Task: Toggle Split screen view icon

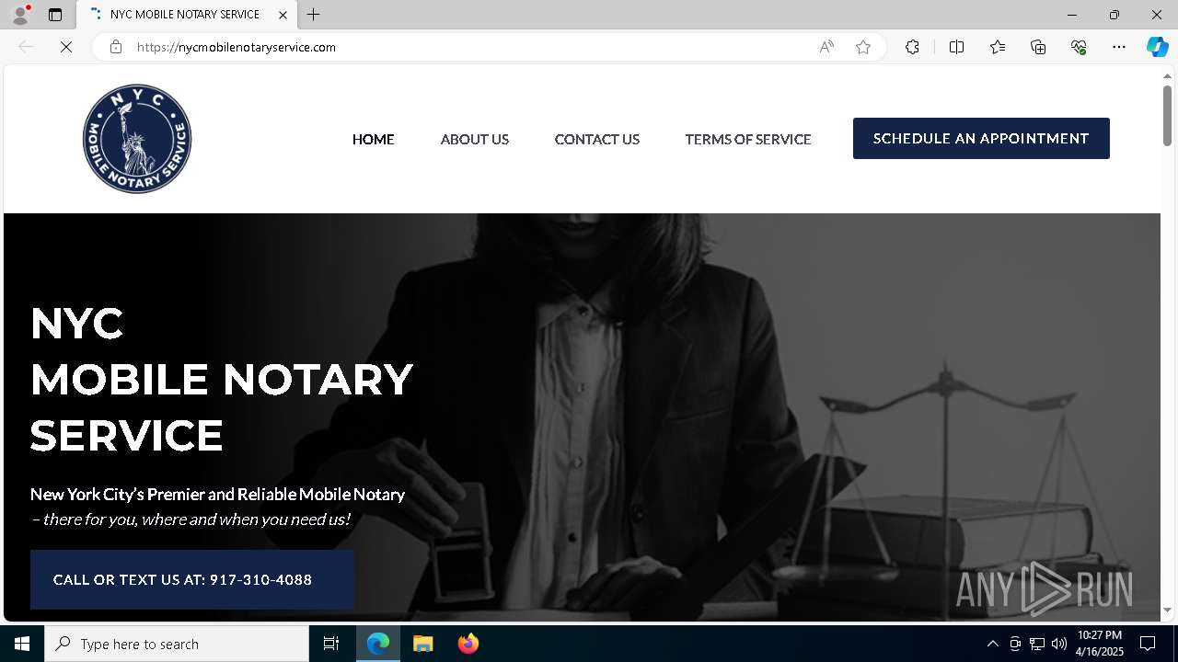Action: pos(956,47)
